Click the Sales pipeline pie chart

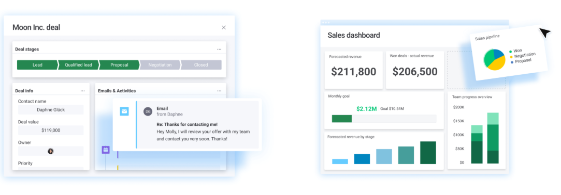click(495, 59)
